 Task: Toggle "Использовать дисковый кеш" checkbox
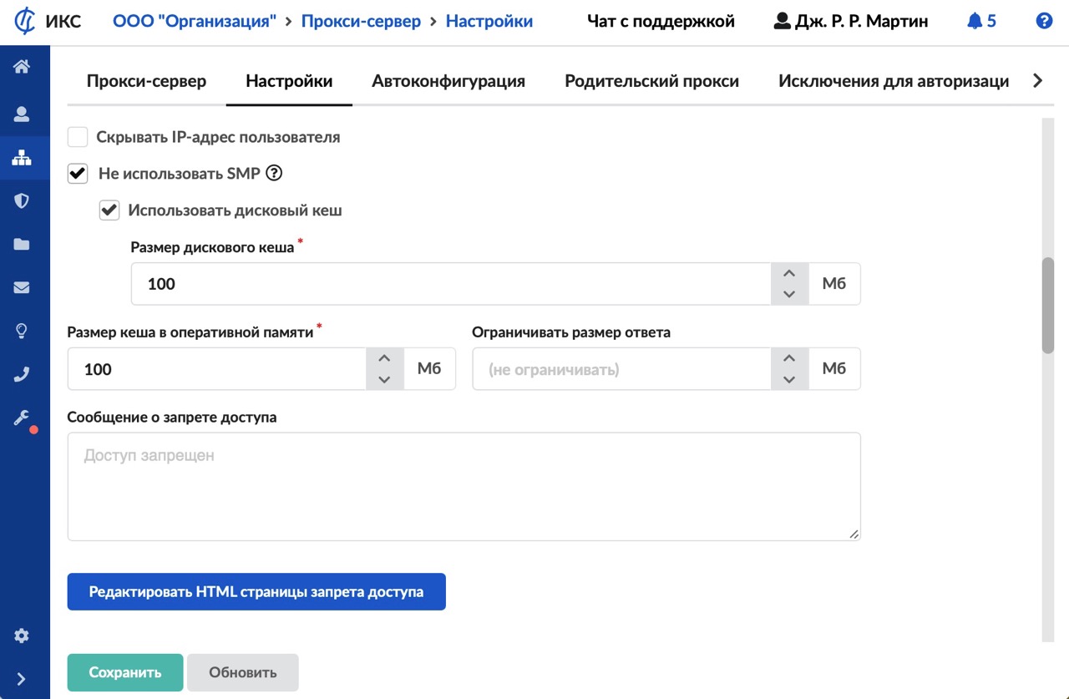[109, 210]
